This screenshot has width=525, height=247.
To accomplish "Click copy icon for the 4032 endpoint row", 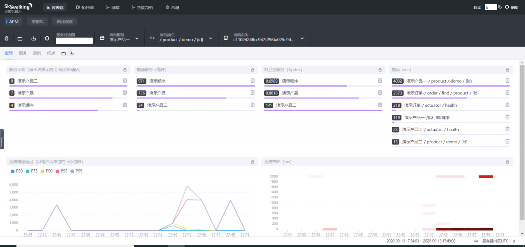I will point(507,81).
